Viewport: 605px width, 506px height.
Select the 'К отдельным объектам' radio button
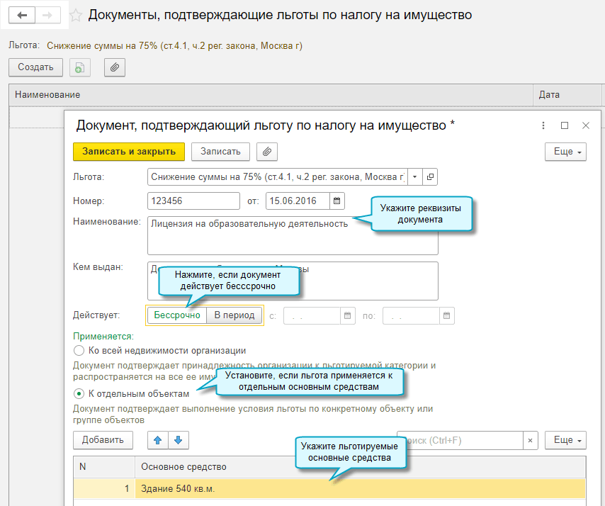79,393
